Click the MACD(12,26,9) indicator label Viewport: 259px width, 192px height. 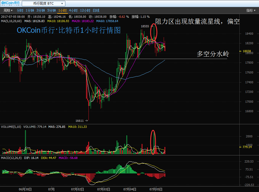(x=12, y=158)
